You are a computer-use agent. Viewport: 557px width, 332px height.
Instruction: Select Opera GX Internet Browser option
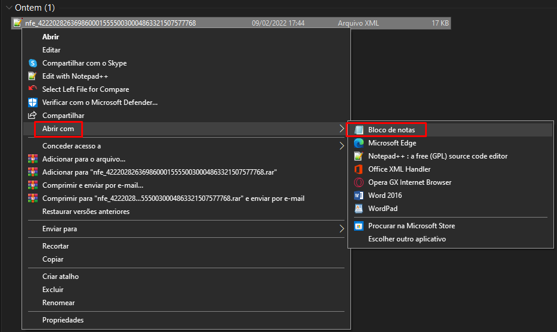click(x=410, y=182)
